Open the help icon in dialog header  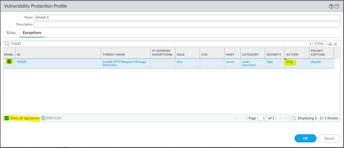[x=331, y=6]
